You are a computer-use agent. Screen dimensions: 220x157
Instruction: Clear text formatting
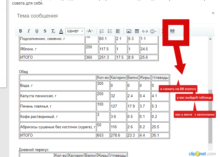tap(53, 31)
